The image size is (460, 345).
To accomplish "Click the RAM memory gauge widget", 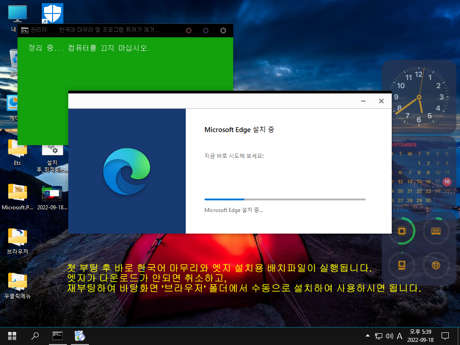I will pos(436,231).
